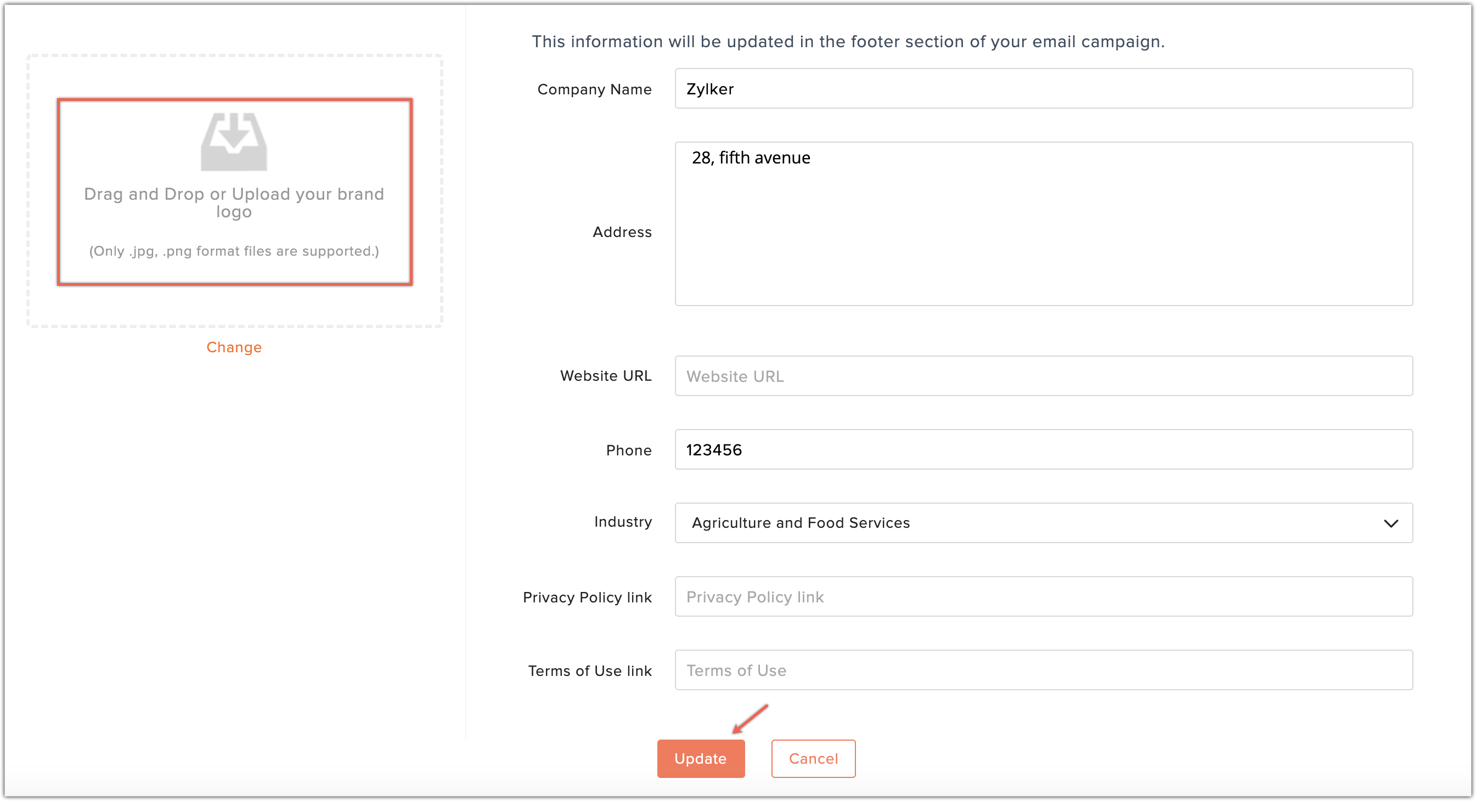Click the Industry label
The image size is (1476, 801).
[x=623, y=522]
